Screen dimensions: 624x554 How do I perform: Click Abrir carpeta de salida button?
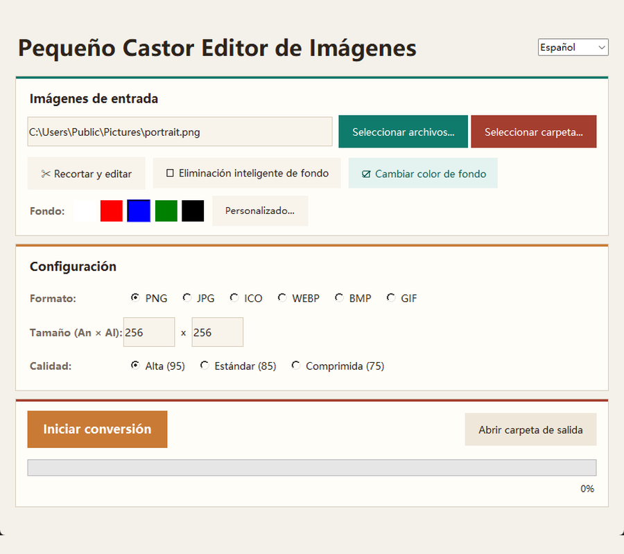tap(530, 429)
